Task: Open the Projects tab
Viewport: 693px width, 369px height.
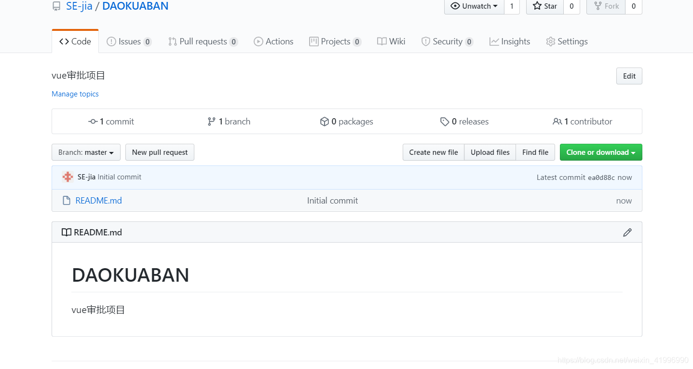Action: (335, 41)
